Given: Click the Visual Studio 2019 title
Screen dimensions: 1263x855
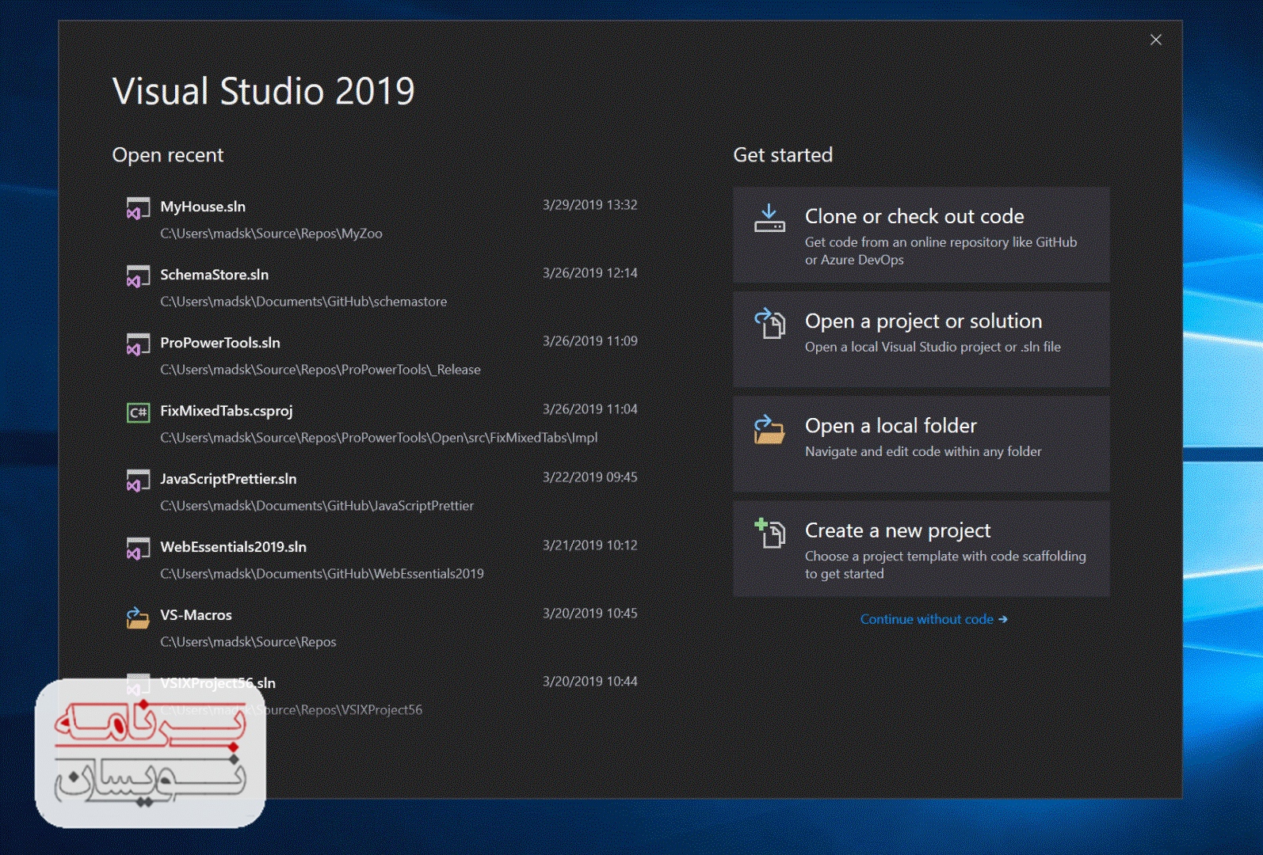Looking at the screenshot, I should (x=263, y=91).
